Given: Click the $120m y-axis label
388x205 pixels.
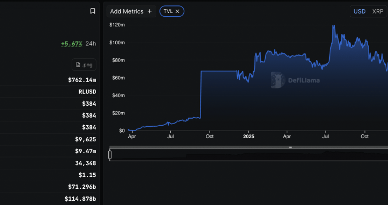Looking at the screenshot, I should pos(117,25).
